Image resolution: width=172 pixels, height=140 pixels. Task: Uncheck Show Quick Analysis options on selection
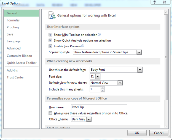tap(50, 40)
